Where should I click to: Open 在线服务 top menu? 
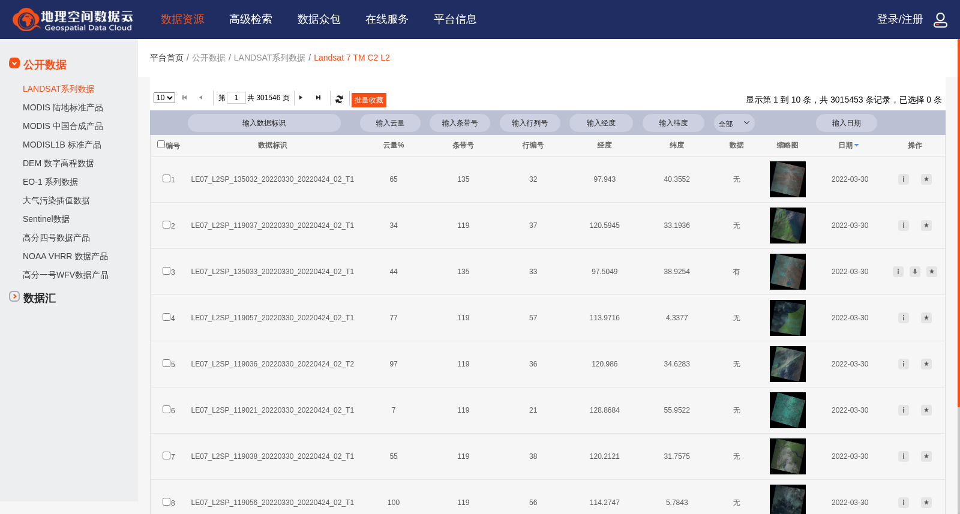387,19
